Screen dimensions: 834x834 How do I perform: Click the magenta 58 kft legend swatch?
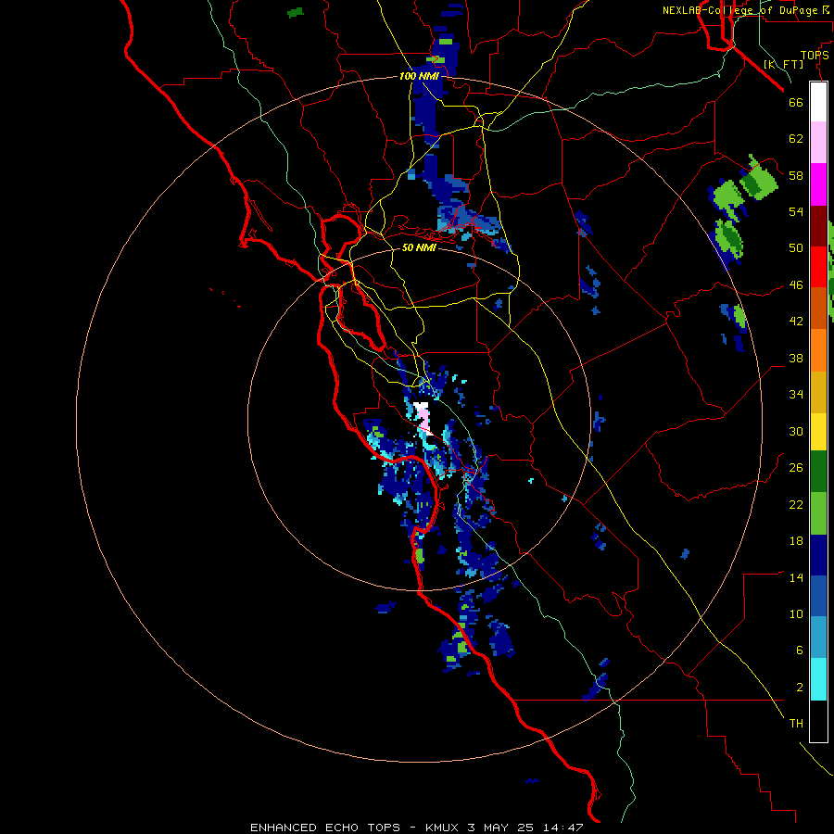coord(818,184)
